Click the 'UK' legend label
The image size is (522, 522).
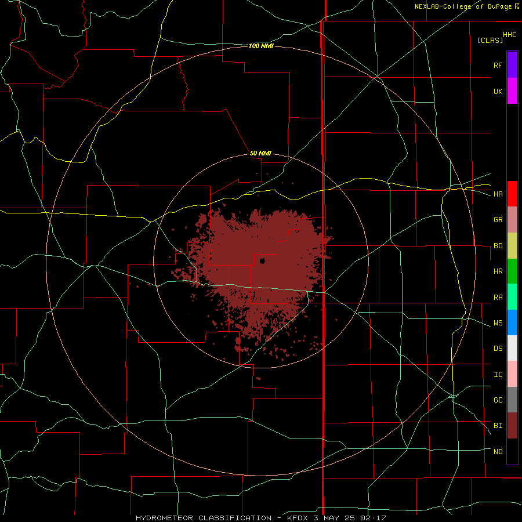point(498,91)
